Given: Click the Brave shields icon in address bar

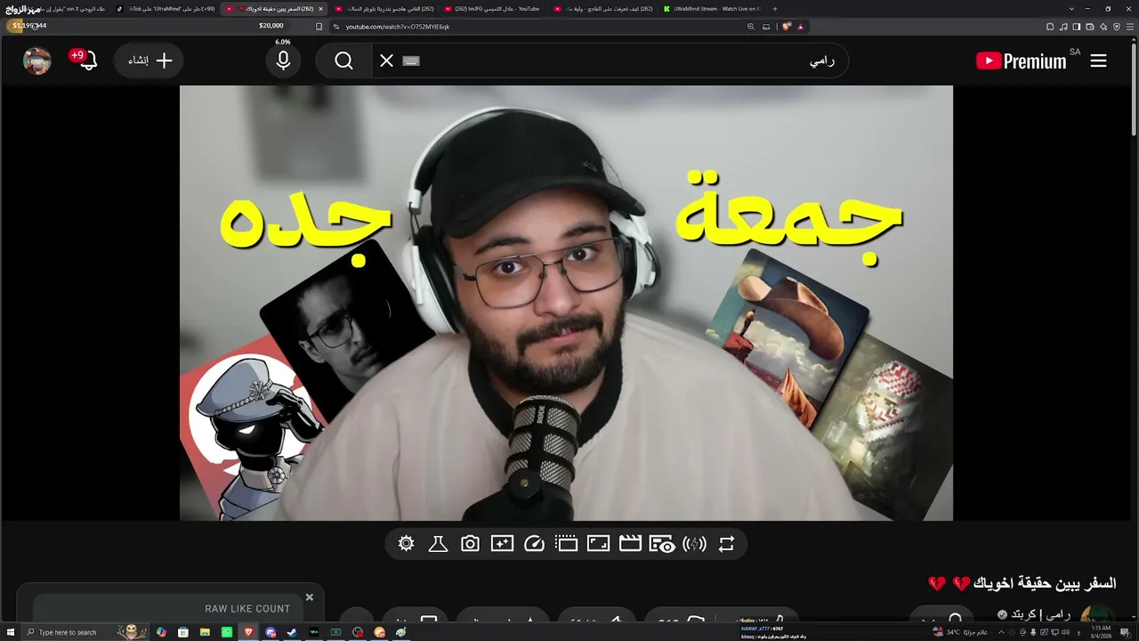Looking at the screenshot, I should pyautogui.click(x=787, y=27).
